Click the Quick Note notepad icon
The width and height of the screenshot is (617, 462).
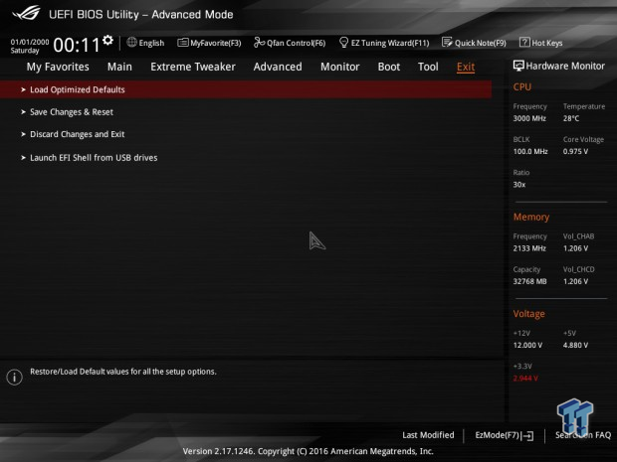click(447, 42)
